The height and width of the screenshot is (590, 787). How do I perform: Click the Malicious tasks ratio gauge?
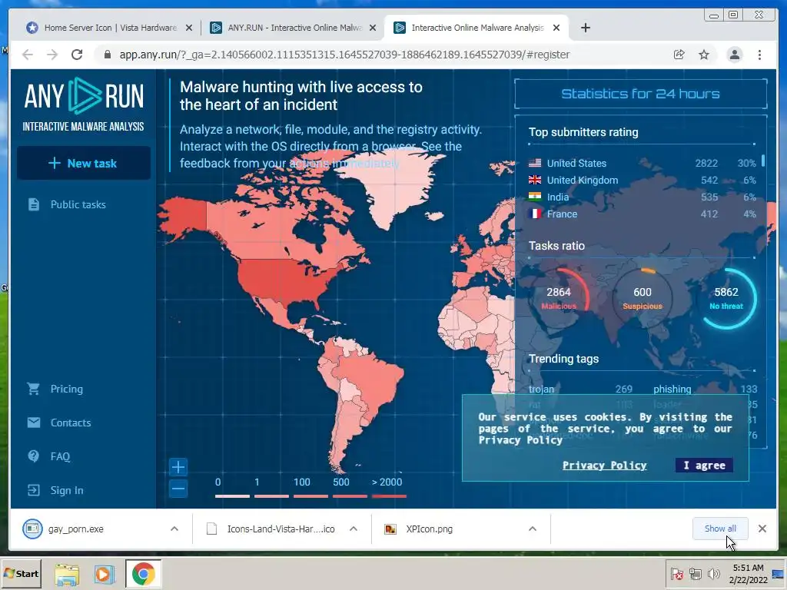coord(559,298)
